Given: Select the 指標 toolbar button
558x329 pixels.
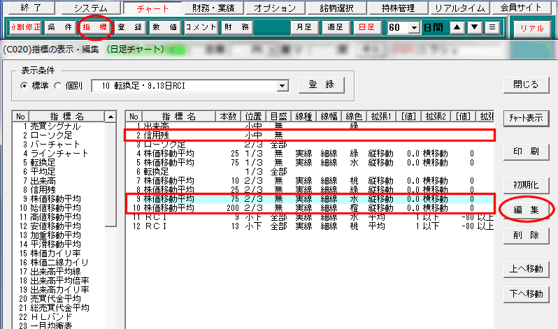Looking at the screenshot, I should (94, 27).
